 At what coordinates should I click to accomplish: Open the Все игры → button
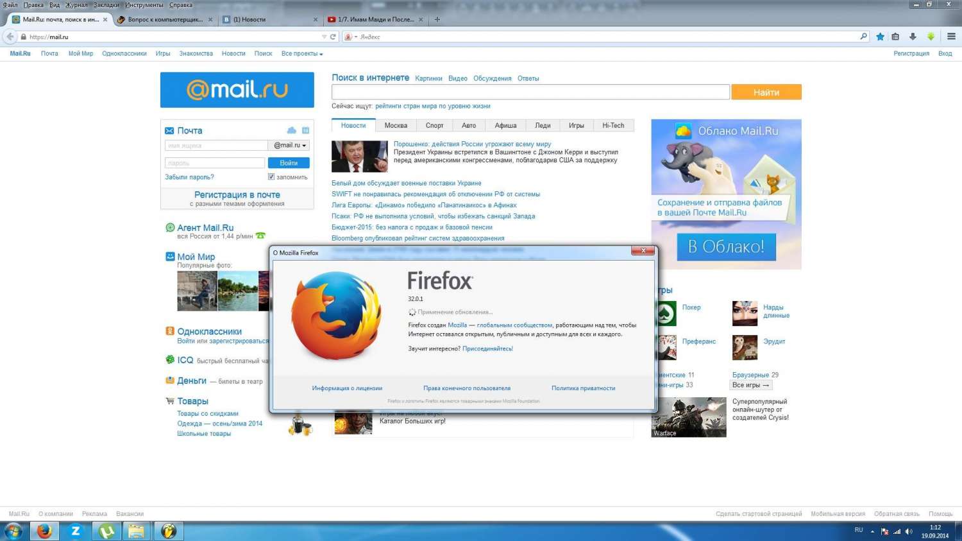[750, 385]
